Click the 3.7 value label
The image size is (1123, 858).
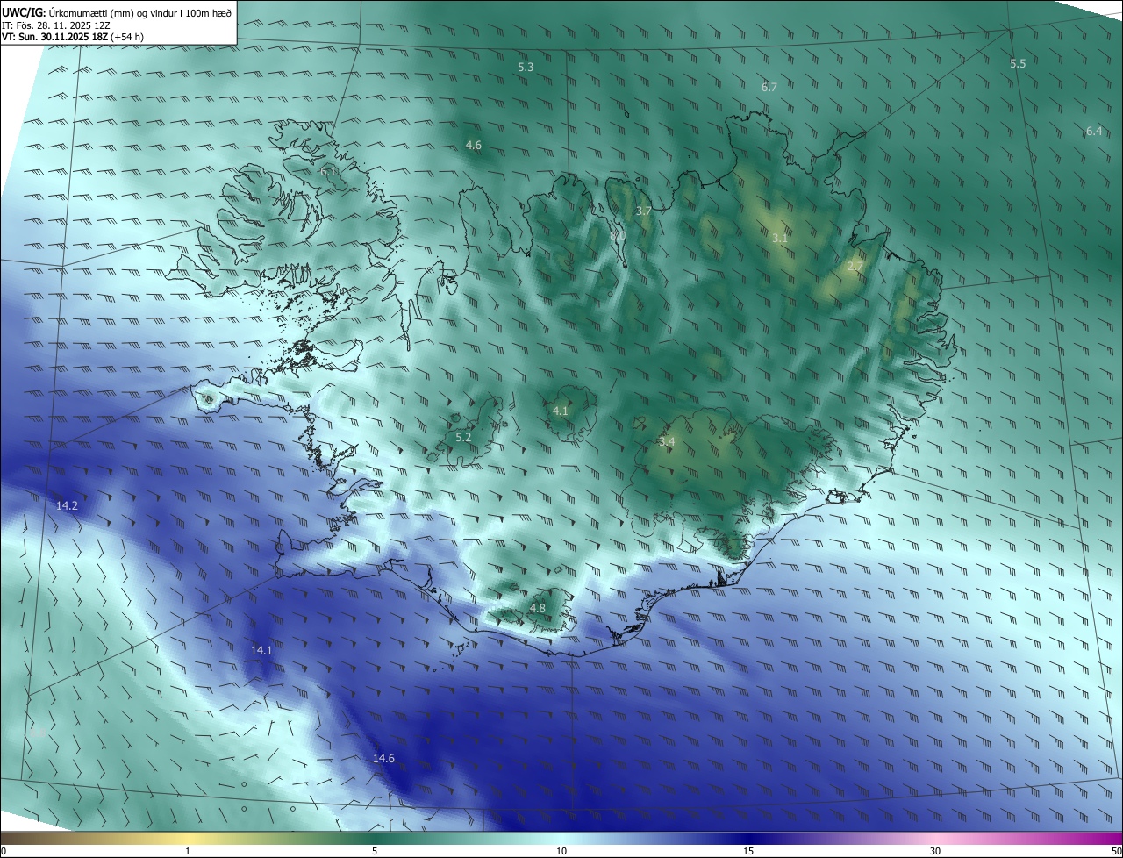click(x=644, y=211)
